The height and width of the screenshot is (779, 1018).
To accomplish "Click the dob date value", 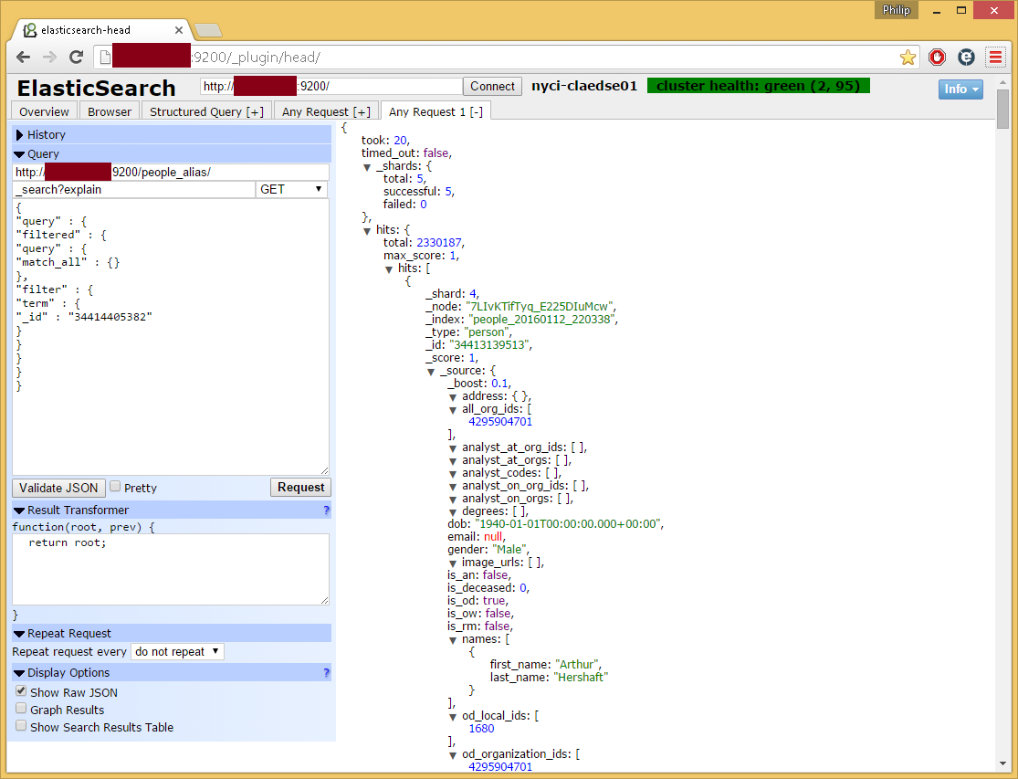I will pyautogui.click(x=568, y=524).
